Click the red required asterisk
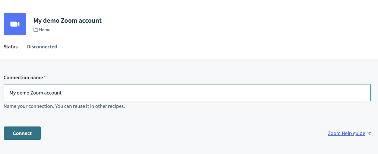 pyautogui.click(x=45, y=77)
